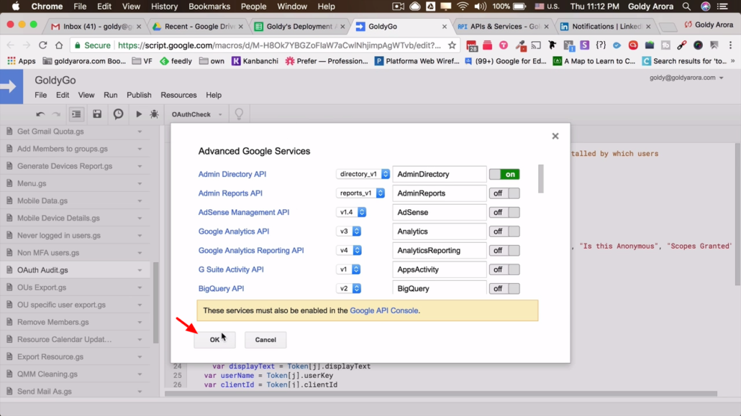Enable Google Analytics API toggle
This screenshot has height=416, width=741.
504,231
